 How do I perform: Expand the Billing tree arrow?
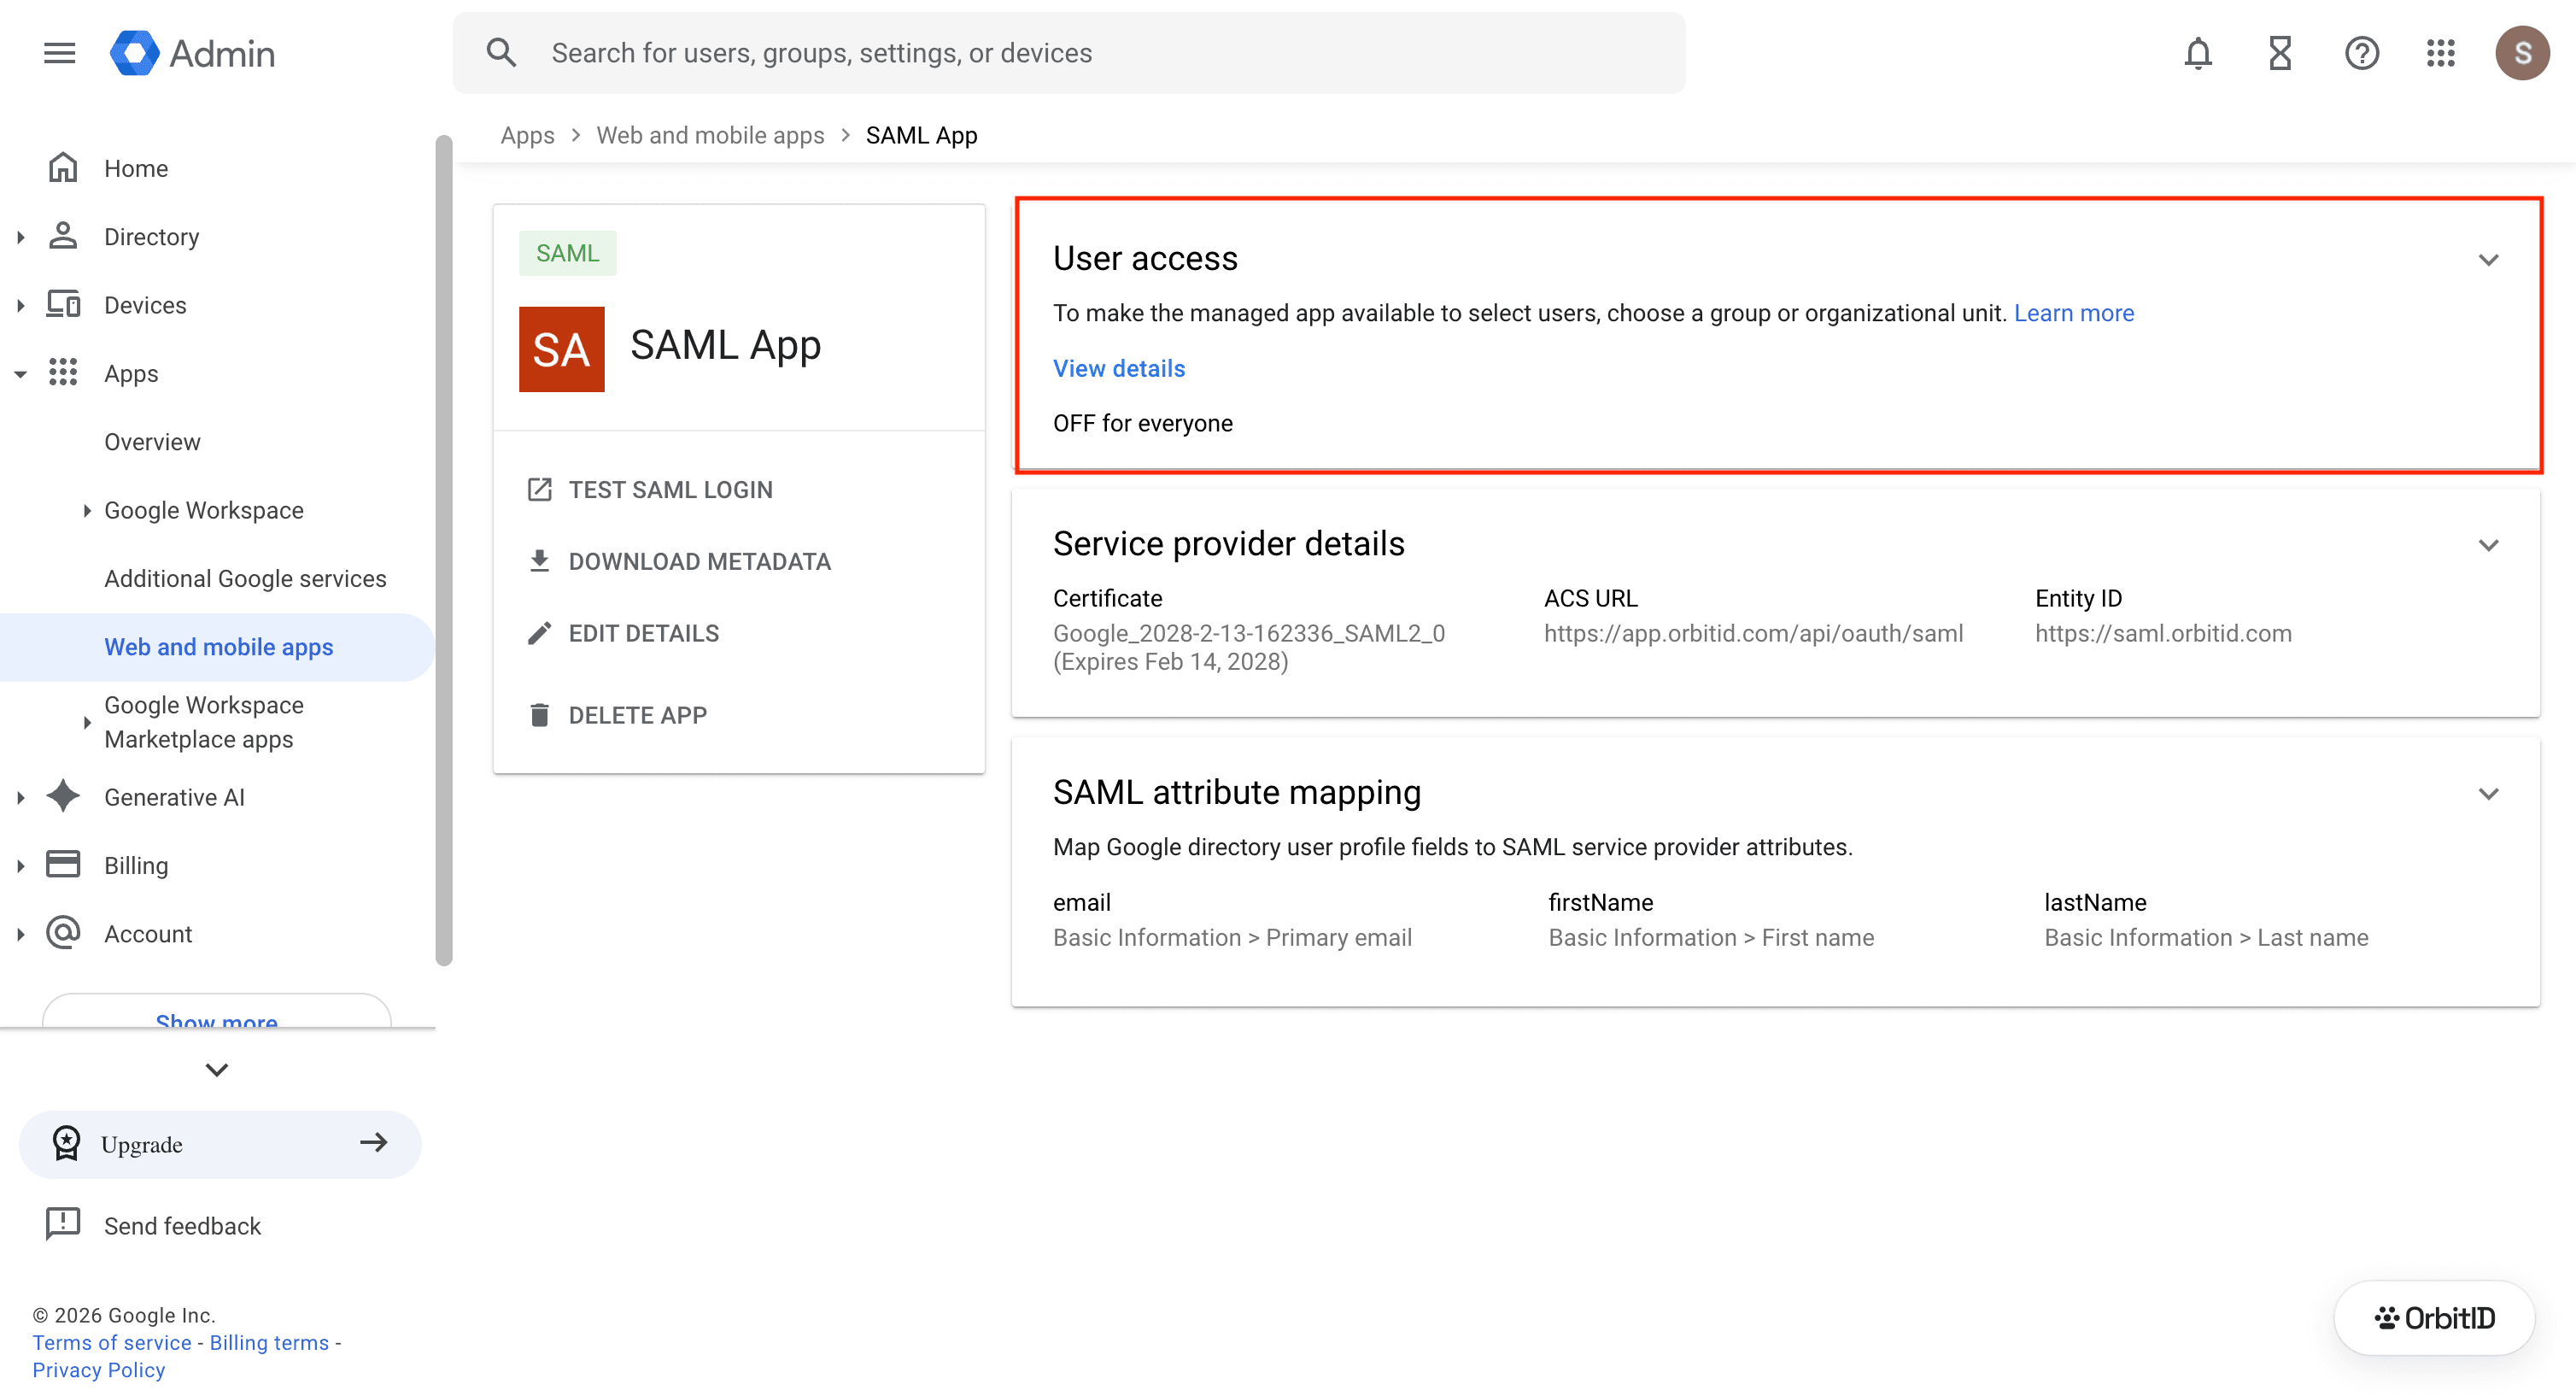(x=20, y=866)
